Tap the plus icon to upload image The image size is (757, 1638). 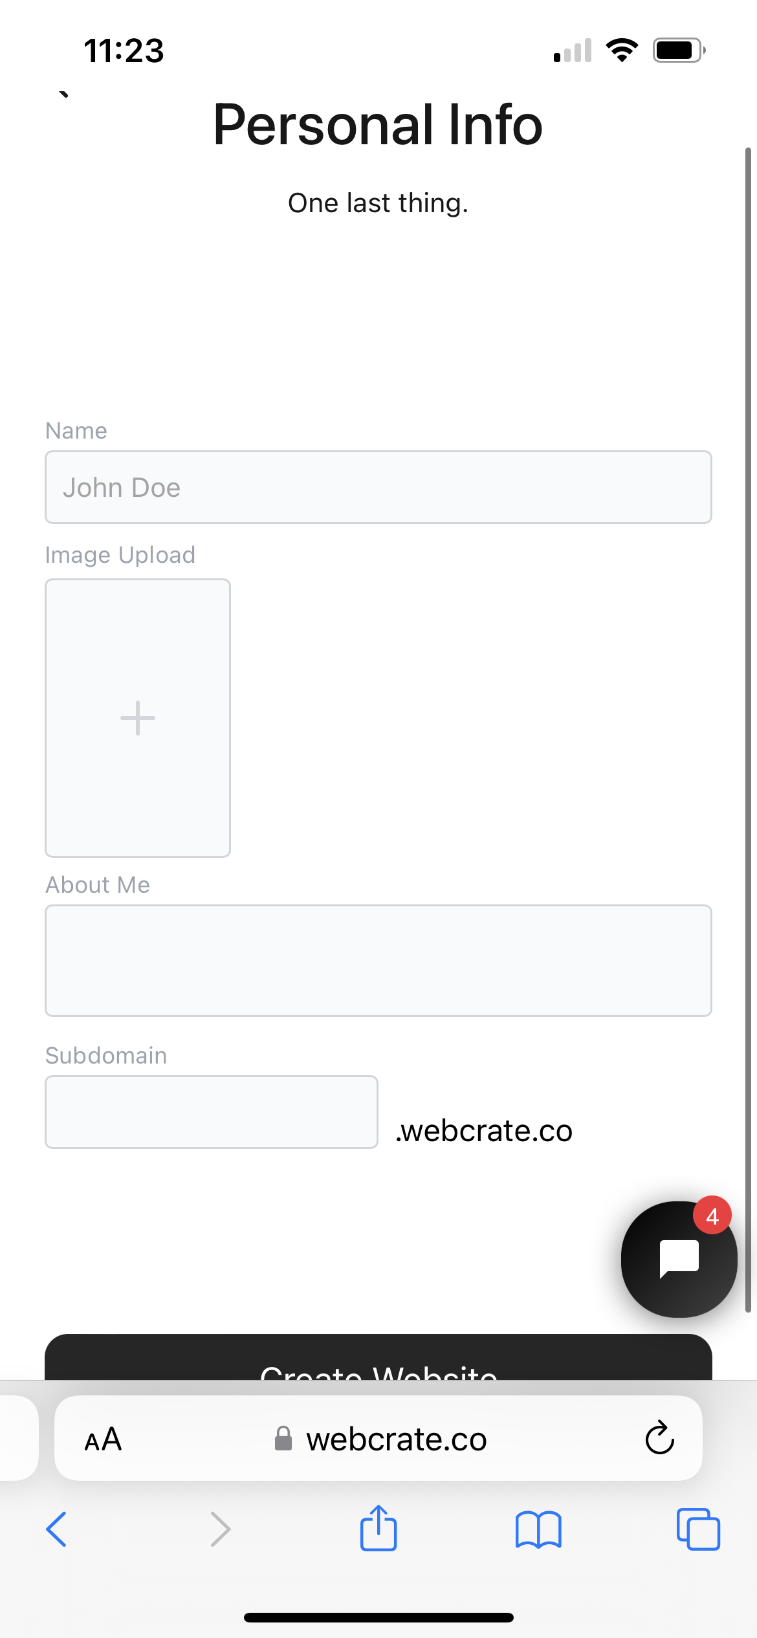(x=138, y=718)
